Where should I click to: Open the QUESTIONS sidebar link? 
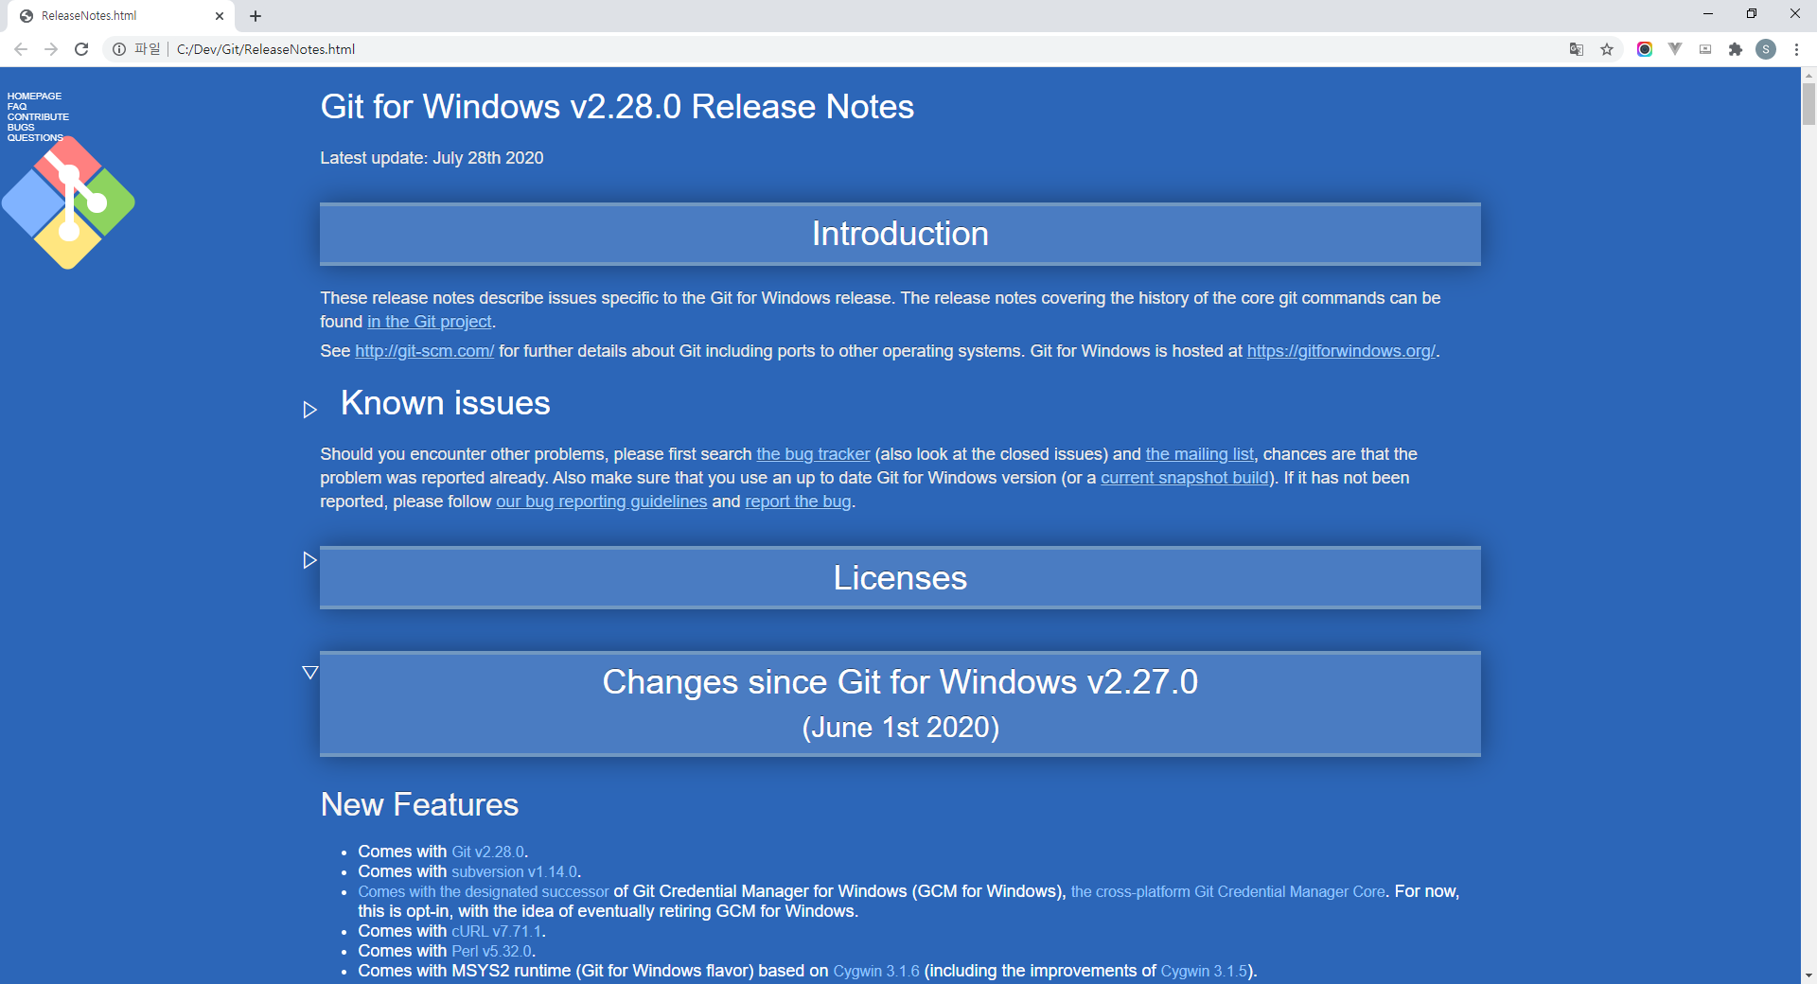pos(35,138)
